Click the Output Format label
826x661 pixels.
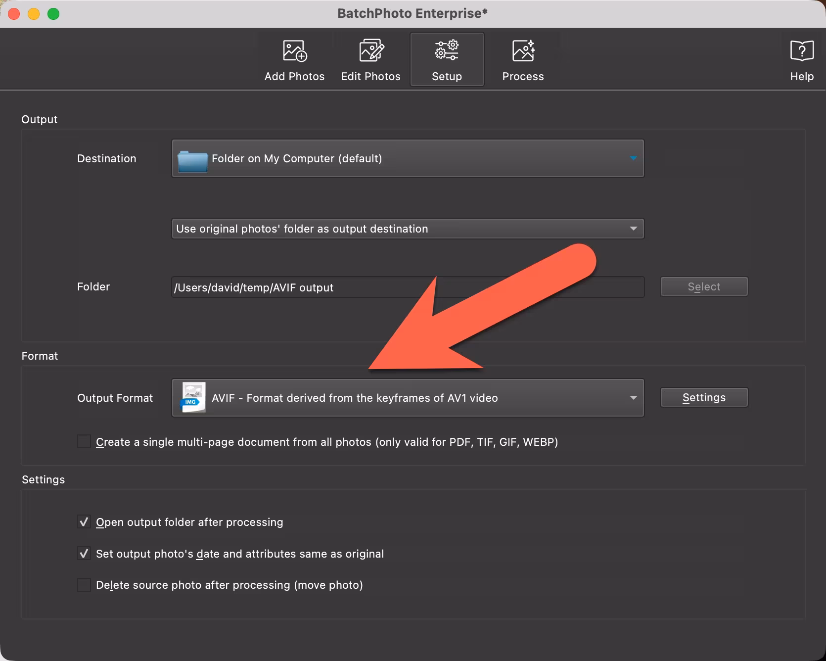tap(115, 398)
